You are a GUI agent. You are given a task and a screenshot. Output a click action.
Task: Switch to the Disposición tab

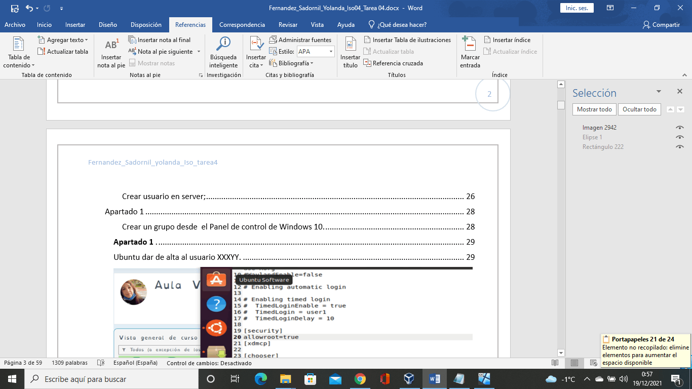146,25
